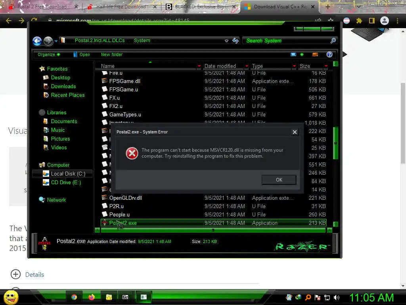Sort by the Name column header
Image resolution: width=406 pixels, height=305 pixels.
click(146, 66)
